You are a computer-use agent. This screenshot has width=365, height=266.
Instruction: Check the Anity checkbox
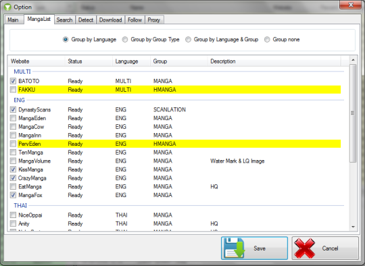(x=13, y=223)
